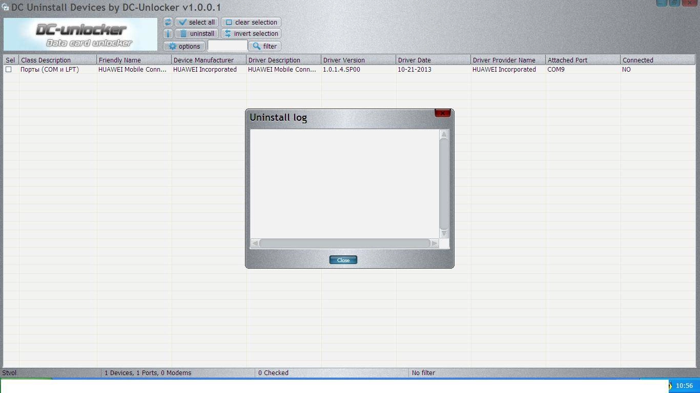The image size is (700, 393).
Task: Click the Uninstall log scroll-up arrow
Action: pos(444,134)
